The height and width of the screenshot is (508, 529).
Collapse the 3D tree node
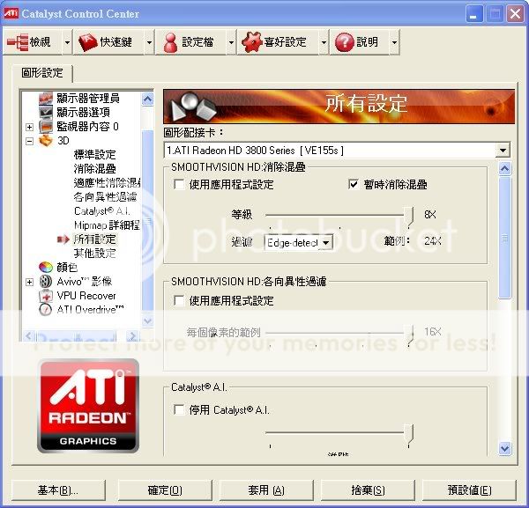click(x=29, y=140)
